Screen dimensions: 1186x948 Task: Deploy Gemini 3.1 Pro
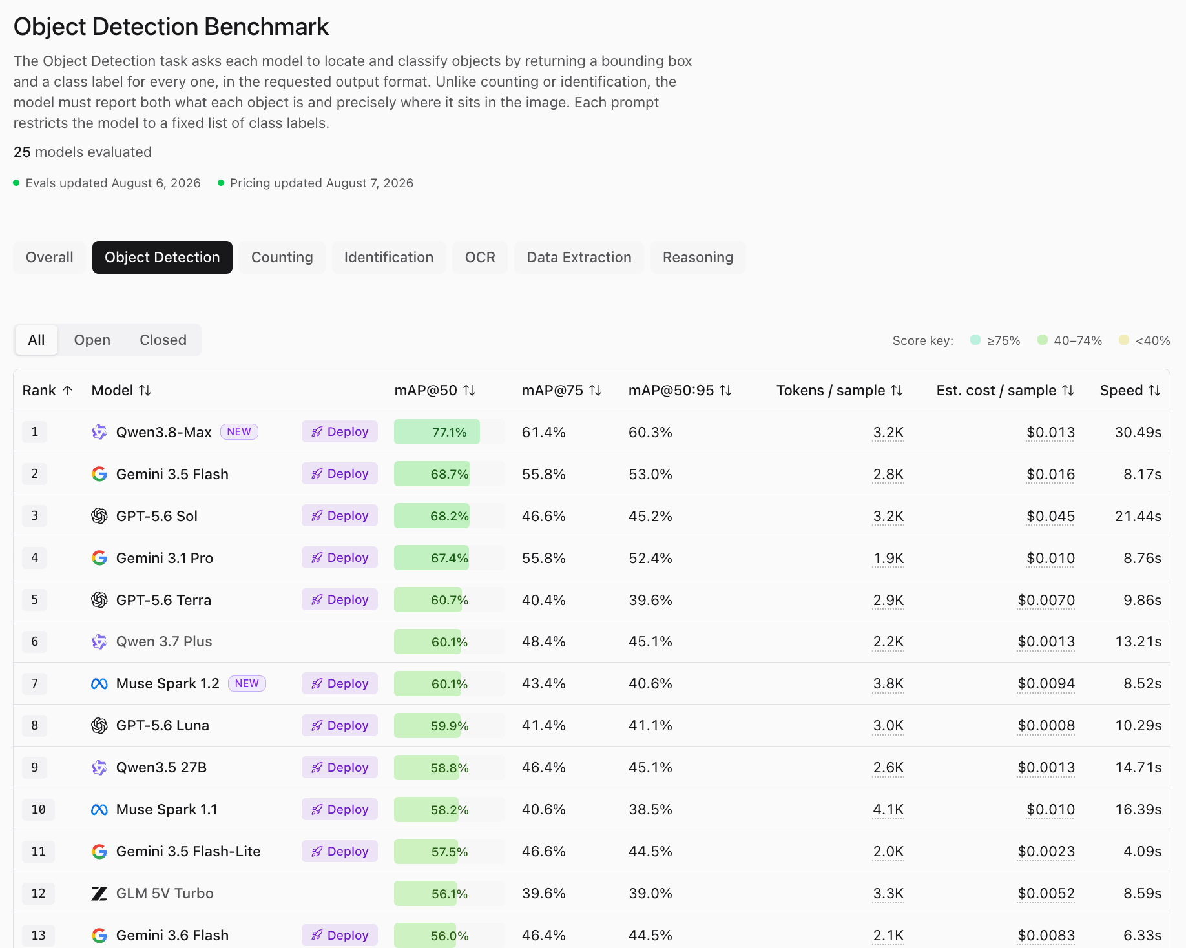(340, 558)
